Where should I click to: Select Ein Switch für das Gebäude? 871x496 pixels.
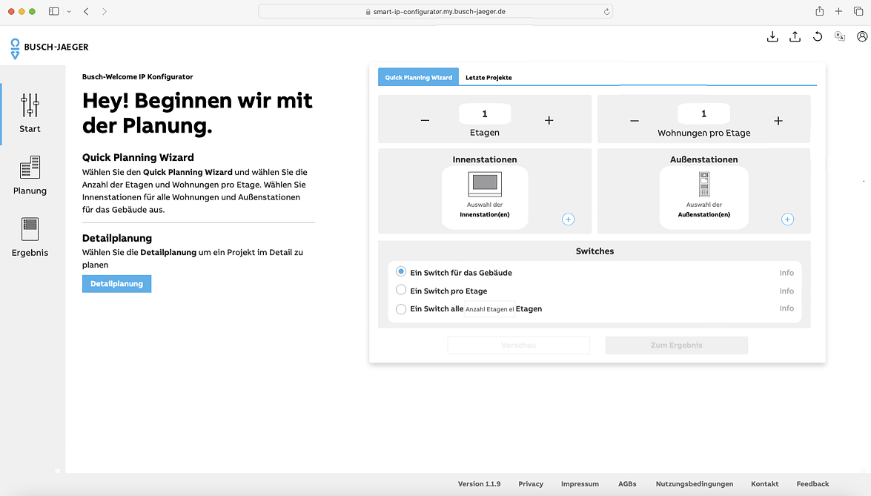tap(401, 272)
